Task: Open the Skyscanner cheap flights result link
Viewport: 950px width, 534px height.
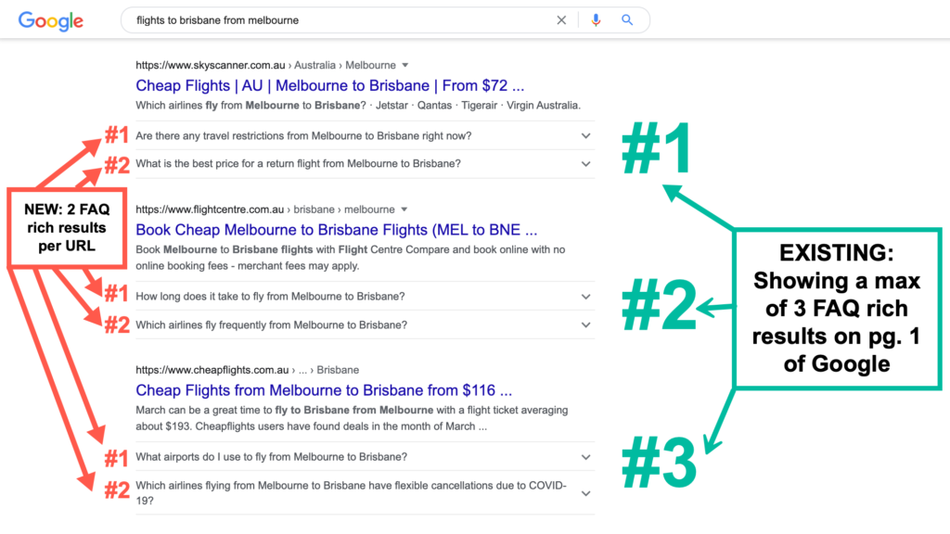Action: [328, 85]
